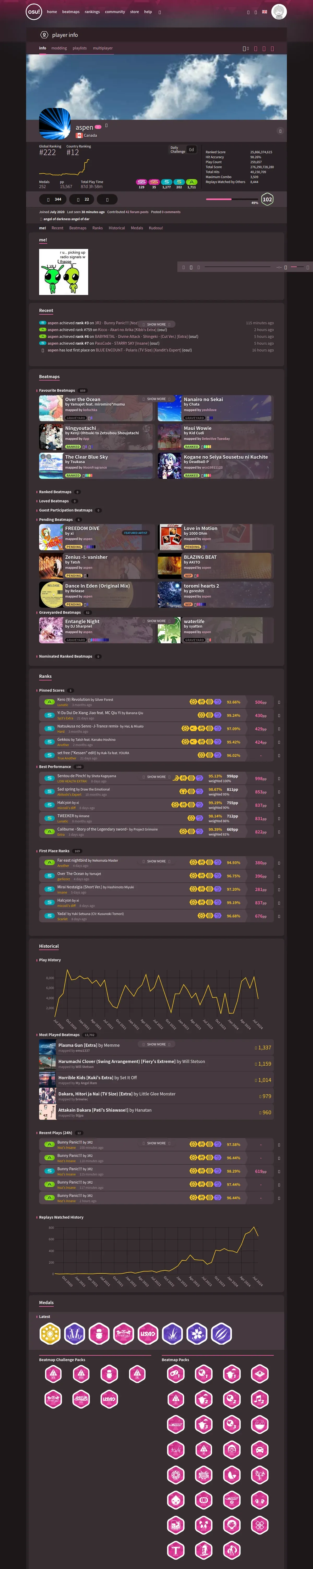Click the silver SS grade badge above 129
313x1569 pixels.
(x=142, y=181)
